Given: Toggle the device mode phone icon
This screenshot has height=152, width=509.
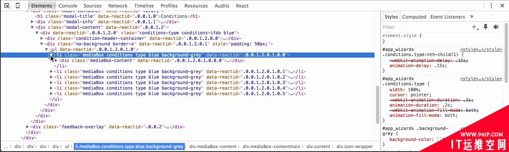Looking at the screenshot, I should 18,6.
